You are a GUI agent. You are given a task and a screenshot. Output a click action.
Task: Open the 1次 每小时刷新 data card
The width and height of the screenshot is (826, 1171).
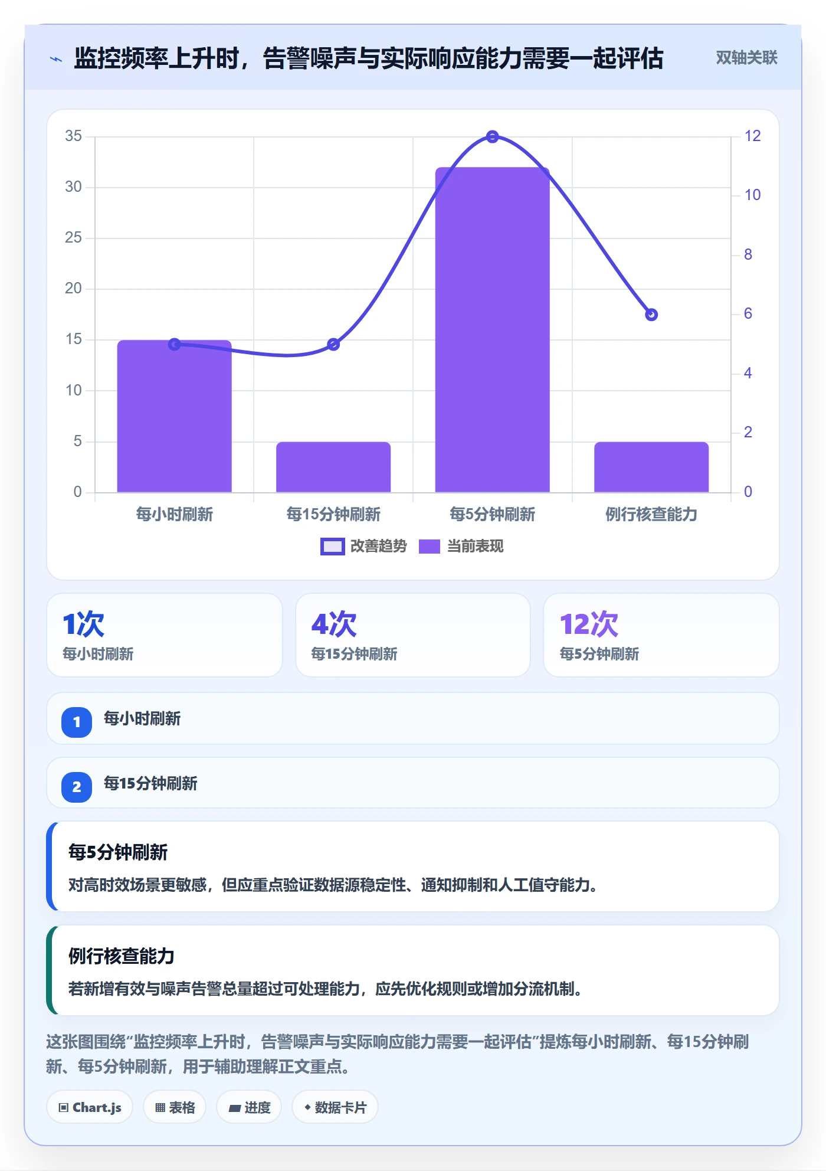point(165,635)
